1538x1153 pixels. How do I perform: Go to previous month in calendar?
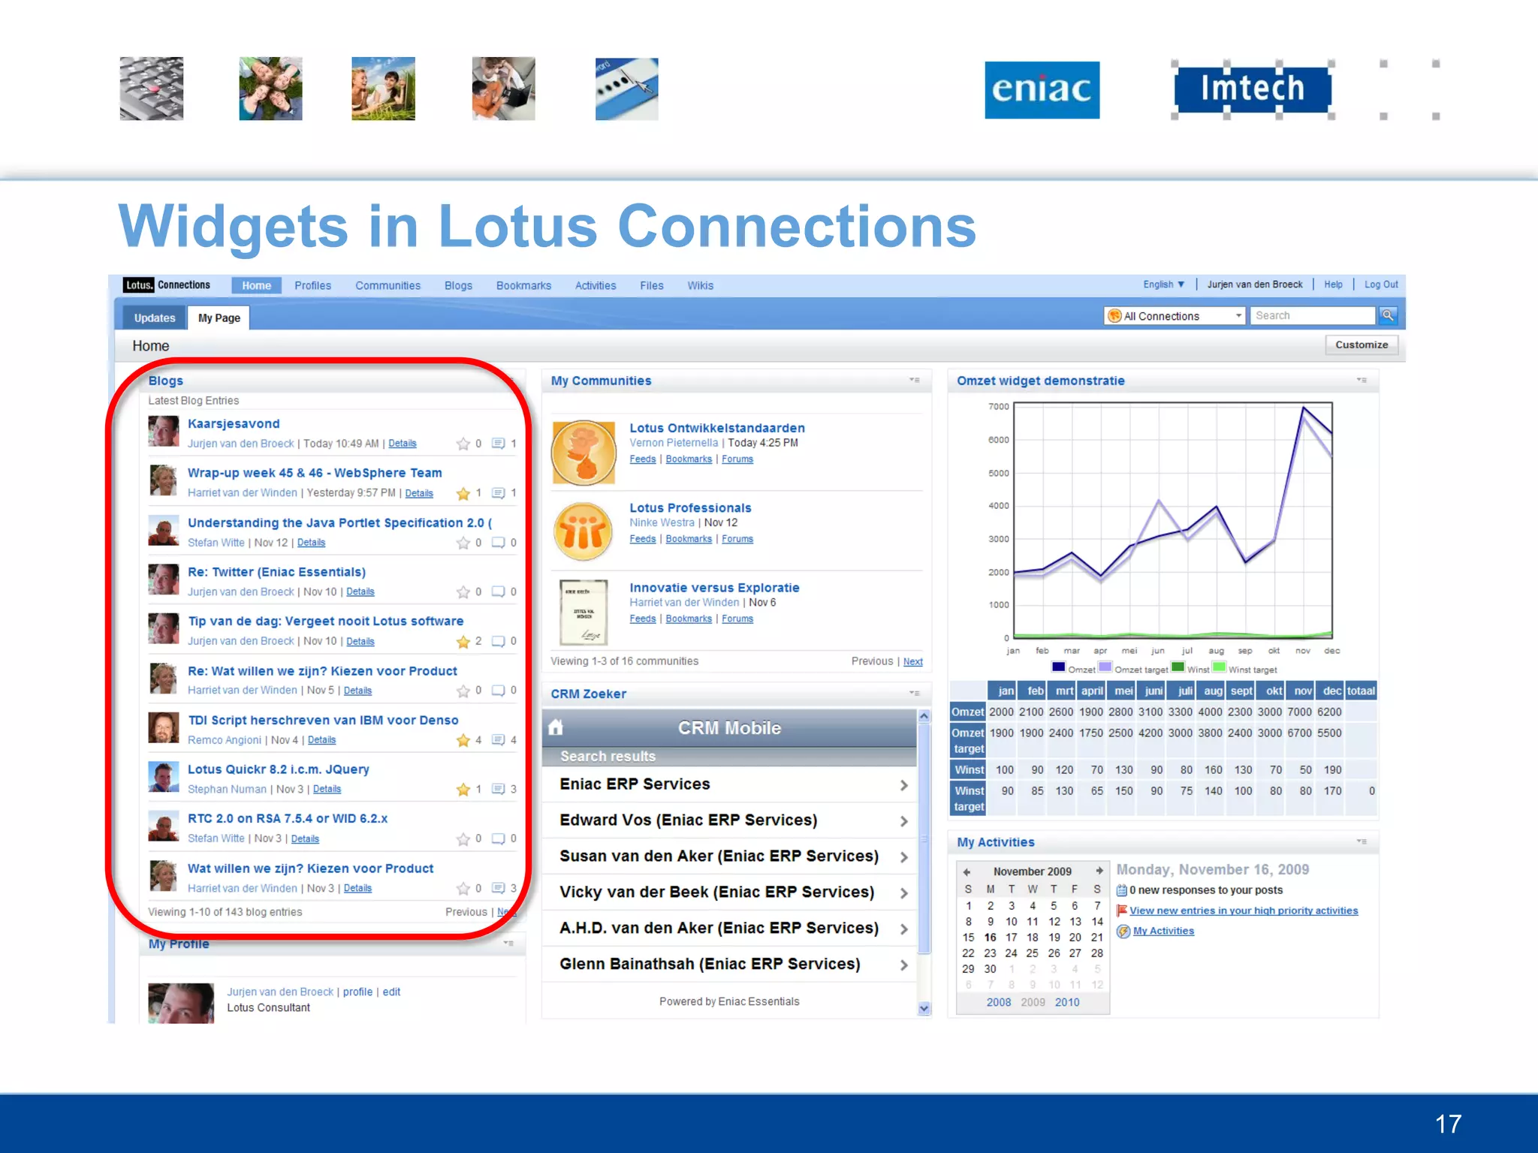(x=967, y=872)
